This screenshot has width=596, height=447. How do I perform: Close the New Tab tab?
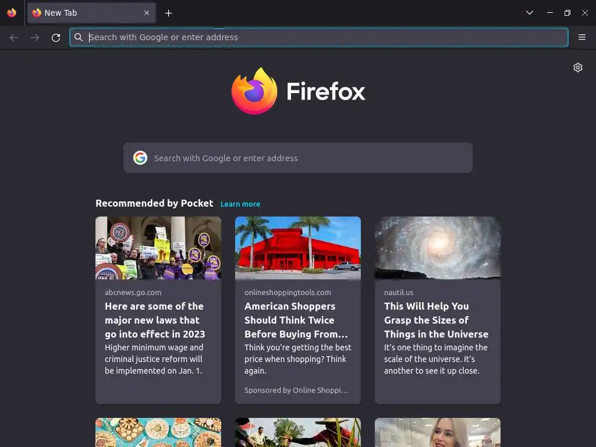147,13
